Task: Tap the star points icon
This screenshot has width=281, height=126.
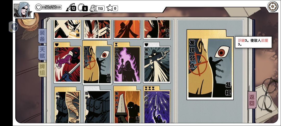Action: pos(109,8)
